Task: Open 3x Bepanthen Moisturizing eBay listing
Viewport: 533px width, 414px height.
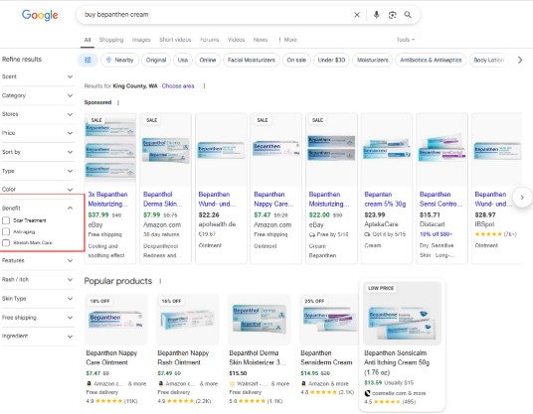Action: click(x=108, y=200)
